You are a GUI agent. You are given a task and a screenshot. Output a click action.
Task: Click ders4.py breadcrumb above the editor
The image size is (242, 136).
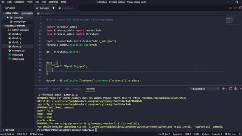click(x=45, y=14)
